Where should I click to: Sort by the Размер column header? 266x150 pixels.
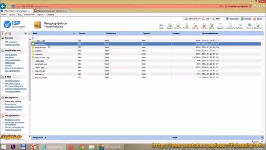[x=185, y=33]
